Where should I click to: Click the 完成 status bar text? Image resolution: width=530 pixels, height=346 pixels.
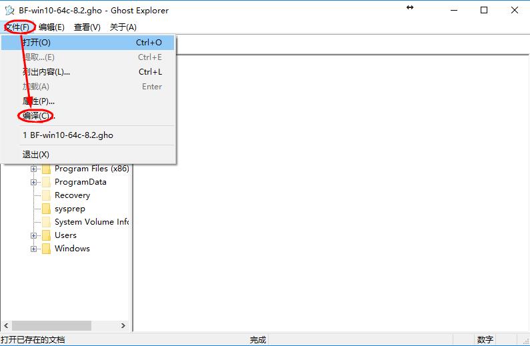click(x=258, y=339)
